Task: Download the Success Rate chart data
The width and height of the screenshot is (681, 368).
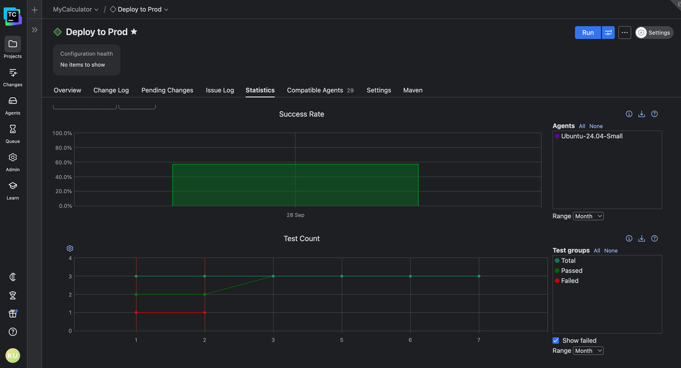Action: 642,114
